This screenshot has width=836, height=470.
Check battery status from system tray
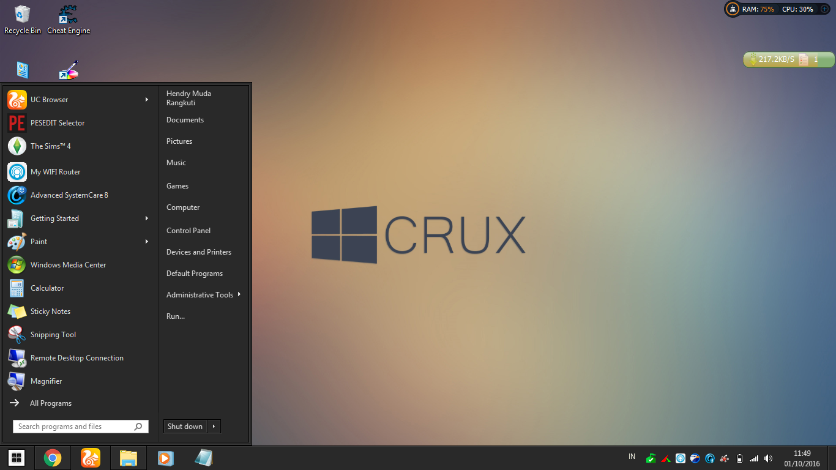click(x=740, y=458)
